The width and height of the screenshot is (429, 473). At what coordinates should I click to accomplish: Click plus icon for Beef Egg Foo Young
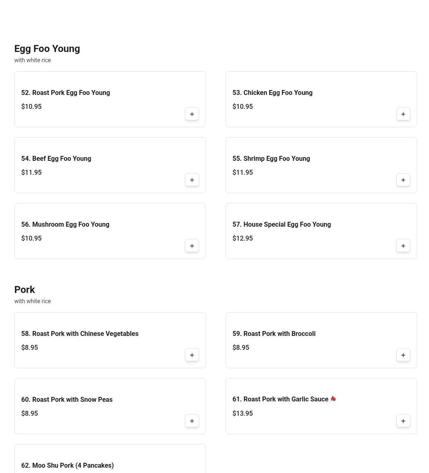192,180
